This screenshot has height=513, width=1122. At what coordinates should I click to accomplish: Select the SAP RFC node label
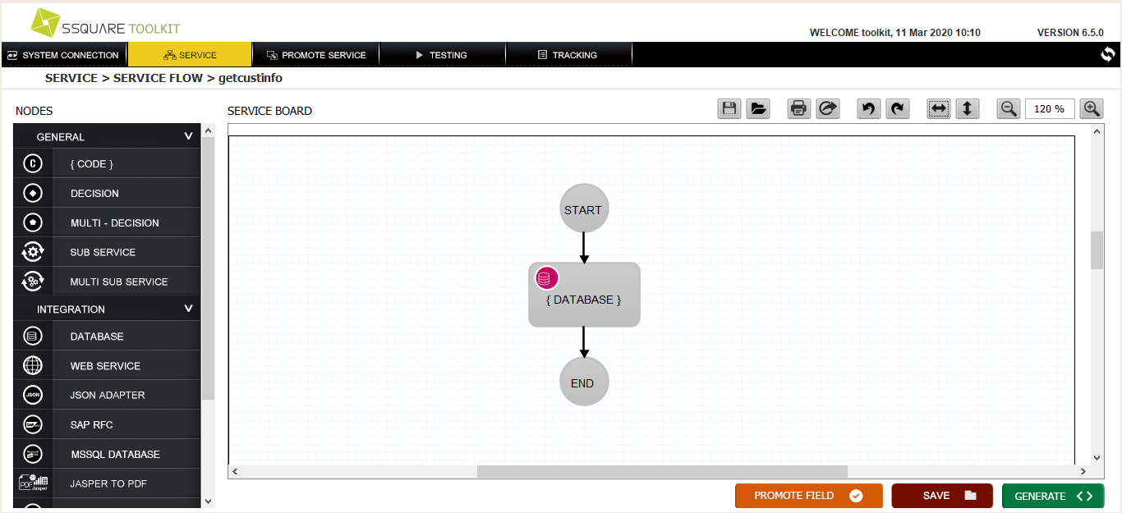click(x=92, y=425)
